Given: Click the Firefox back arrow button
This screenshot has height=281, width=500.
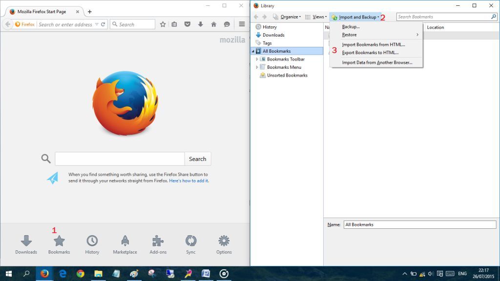Looking at the screenshot, I should point(8,24).
